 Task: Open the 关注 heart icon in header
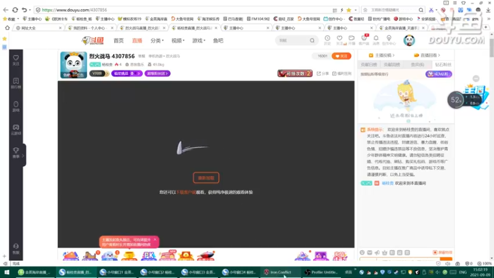coord(340,40)
